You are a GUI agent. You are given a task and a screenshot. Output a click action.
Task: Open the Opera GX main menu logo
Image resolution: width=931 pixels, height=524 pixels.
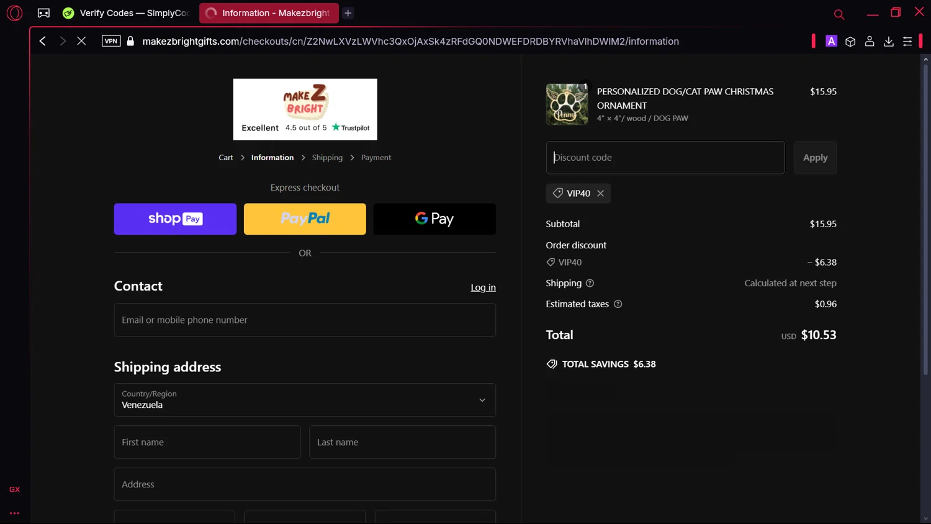click(14, 12)
